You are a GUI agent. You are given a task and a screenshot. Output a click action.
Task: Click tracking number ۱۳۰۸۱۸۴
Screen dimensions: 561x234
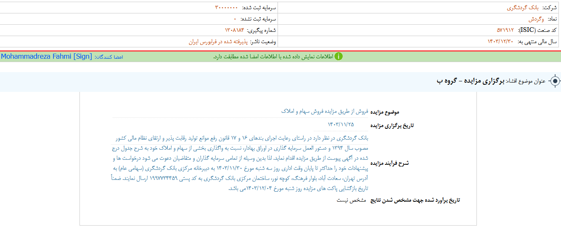234,30
